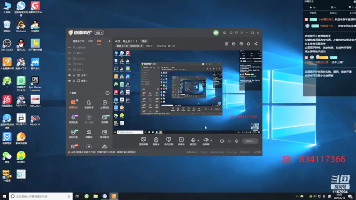Mute the 扬声器 speaker
The height and width of the screenshot is (200, 356).
click(x=206, y=141)
